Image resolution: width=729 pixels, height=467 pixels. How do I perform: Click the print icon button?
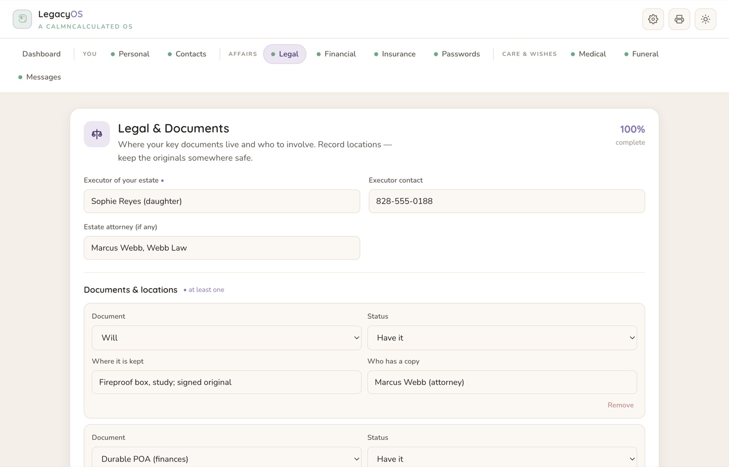click(679, 19)
